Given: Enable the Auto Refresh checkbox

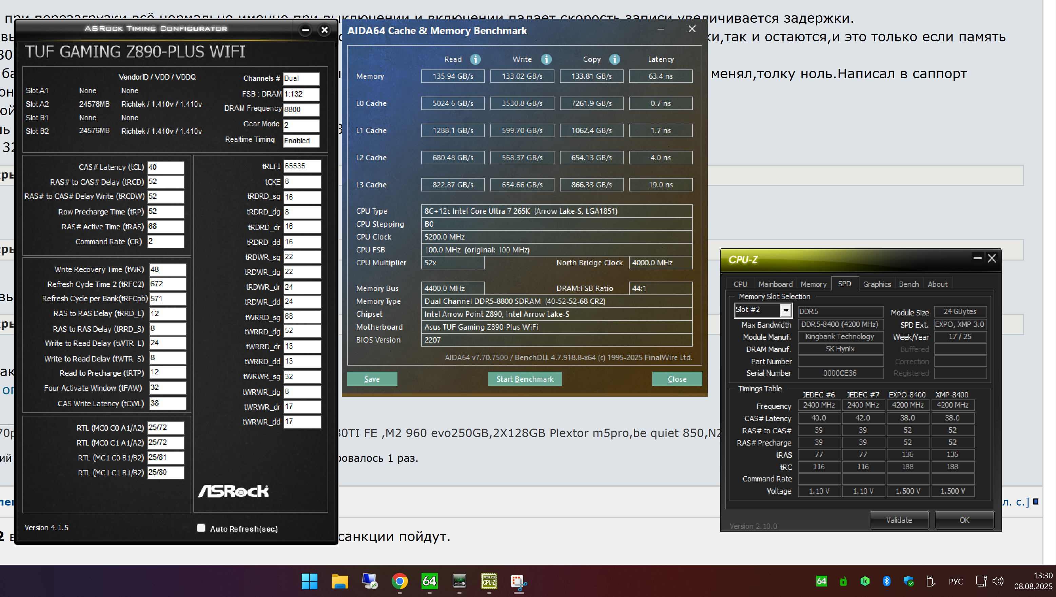Looking at the screenshot, I should (201, 528).
